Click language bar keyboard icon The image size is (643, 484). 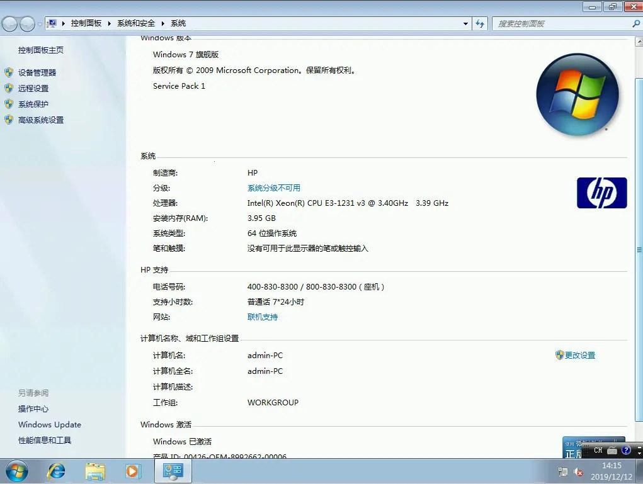612,451
